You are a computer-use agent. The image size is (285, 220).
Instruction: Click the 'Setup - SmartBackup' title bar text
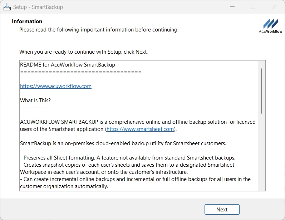coord(38,7)
